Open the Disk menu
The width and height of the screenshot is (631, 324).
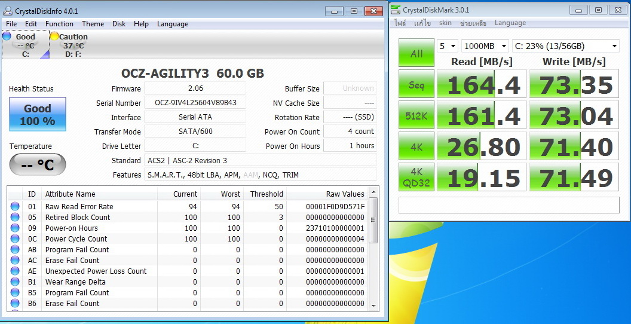point(119,24)
